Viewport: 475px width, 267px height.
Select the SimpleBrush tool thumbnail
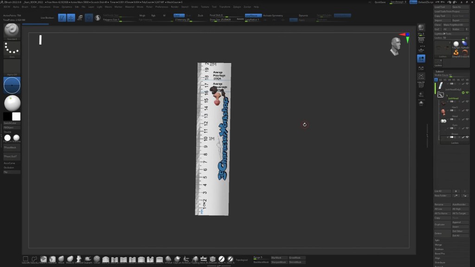(456, 53)
